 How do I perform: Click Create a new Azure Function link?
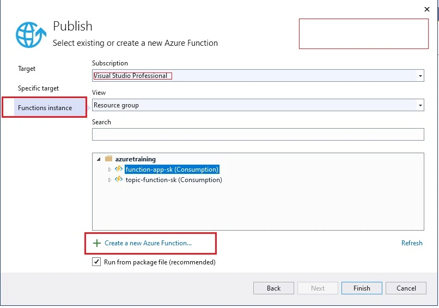(148, 243)
